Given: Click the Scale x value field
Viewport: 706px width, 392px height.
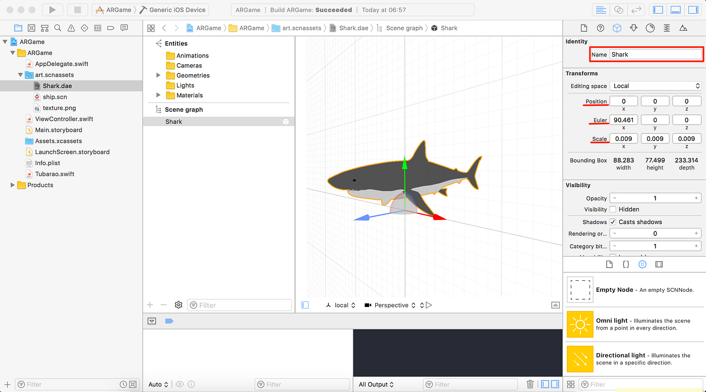Looking at the screenshot, I should (624, 139).
